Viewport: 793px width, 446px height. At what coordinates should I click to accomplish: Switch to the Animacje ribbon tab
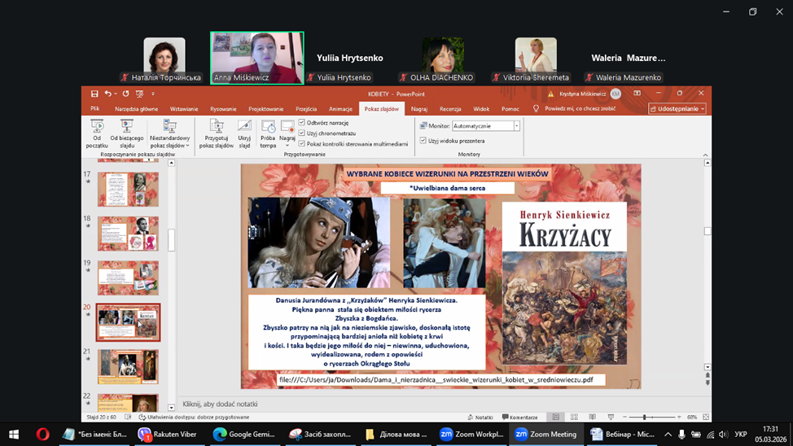click(x=340, y=109)
